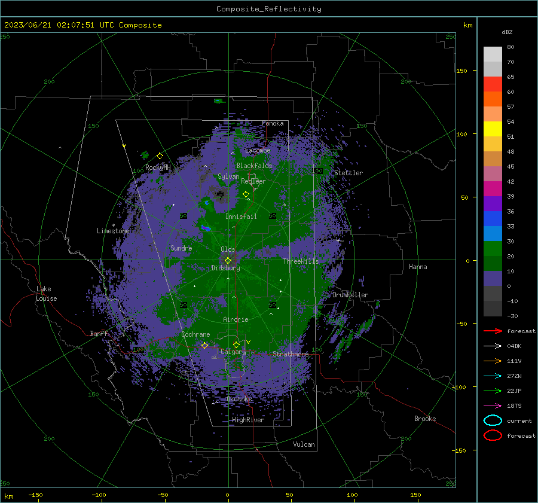The image size is (538, 503).
Task: Click the green 22JP arrow in legend
Action: click(x=493, y=391)
